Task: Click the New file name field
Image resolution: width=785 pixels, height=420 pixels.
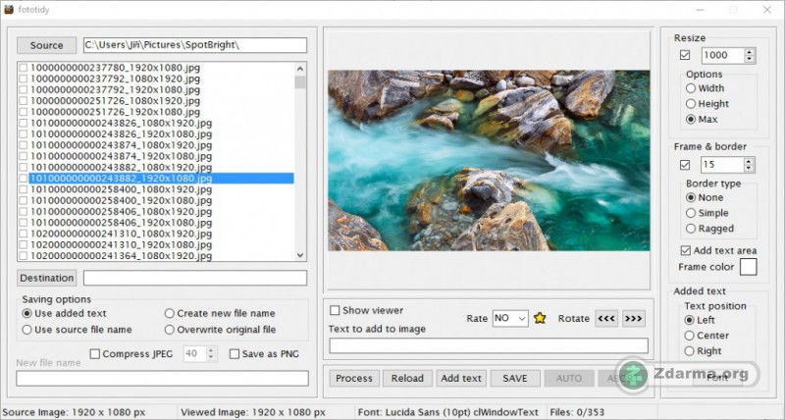Action: point(162,379)
